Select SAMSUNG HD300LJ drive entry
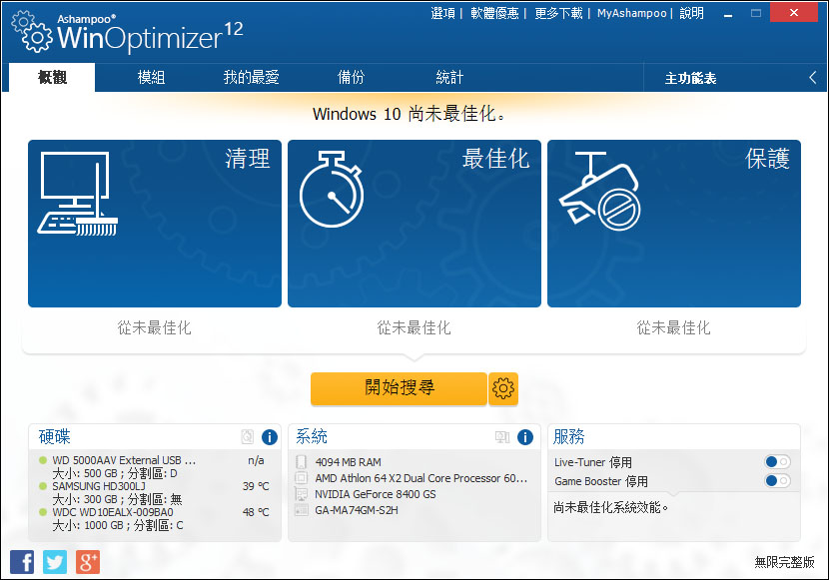Viewport: 829px width, 580px height. click(99, 486)
